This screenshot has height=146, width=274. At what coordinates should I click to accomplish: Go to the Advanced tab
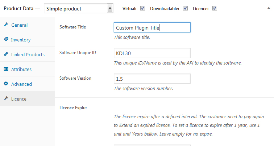point(21,84)
